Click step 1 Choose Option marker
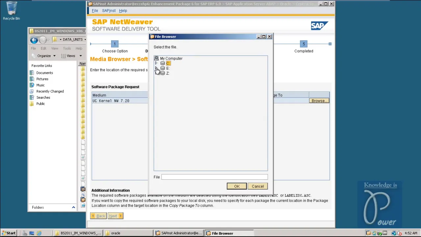 114,44
